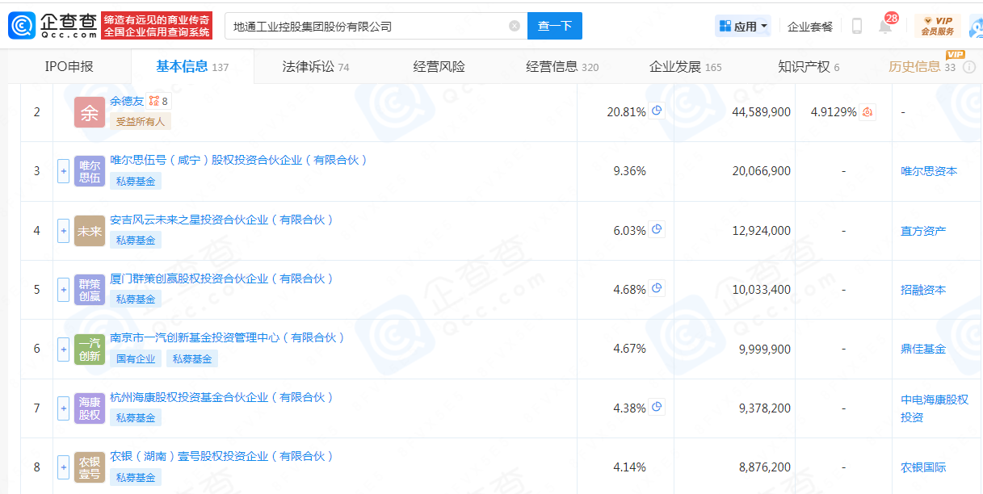This screenshot has height=494, width=983.
Task: Open the 企业套餐 link
Action: (x=810, y=26)
